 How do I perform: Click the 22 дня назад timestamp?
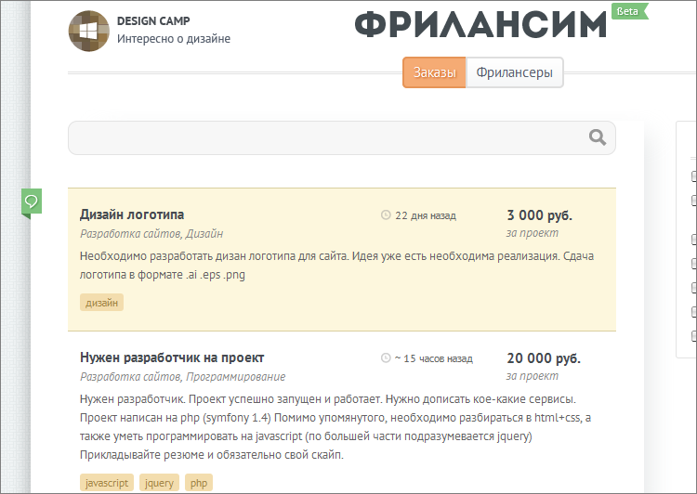pos(426,215)
